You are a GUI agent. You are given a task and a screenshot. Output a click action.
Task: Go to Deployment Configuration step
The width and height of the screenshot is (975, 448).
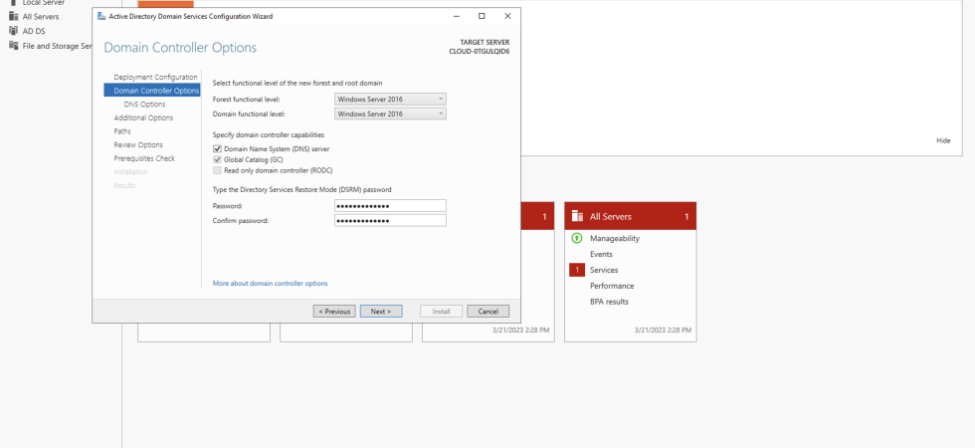155,78
